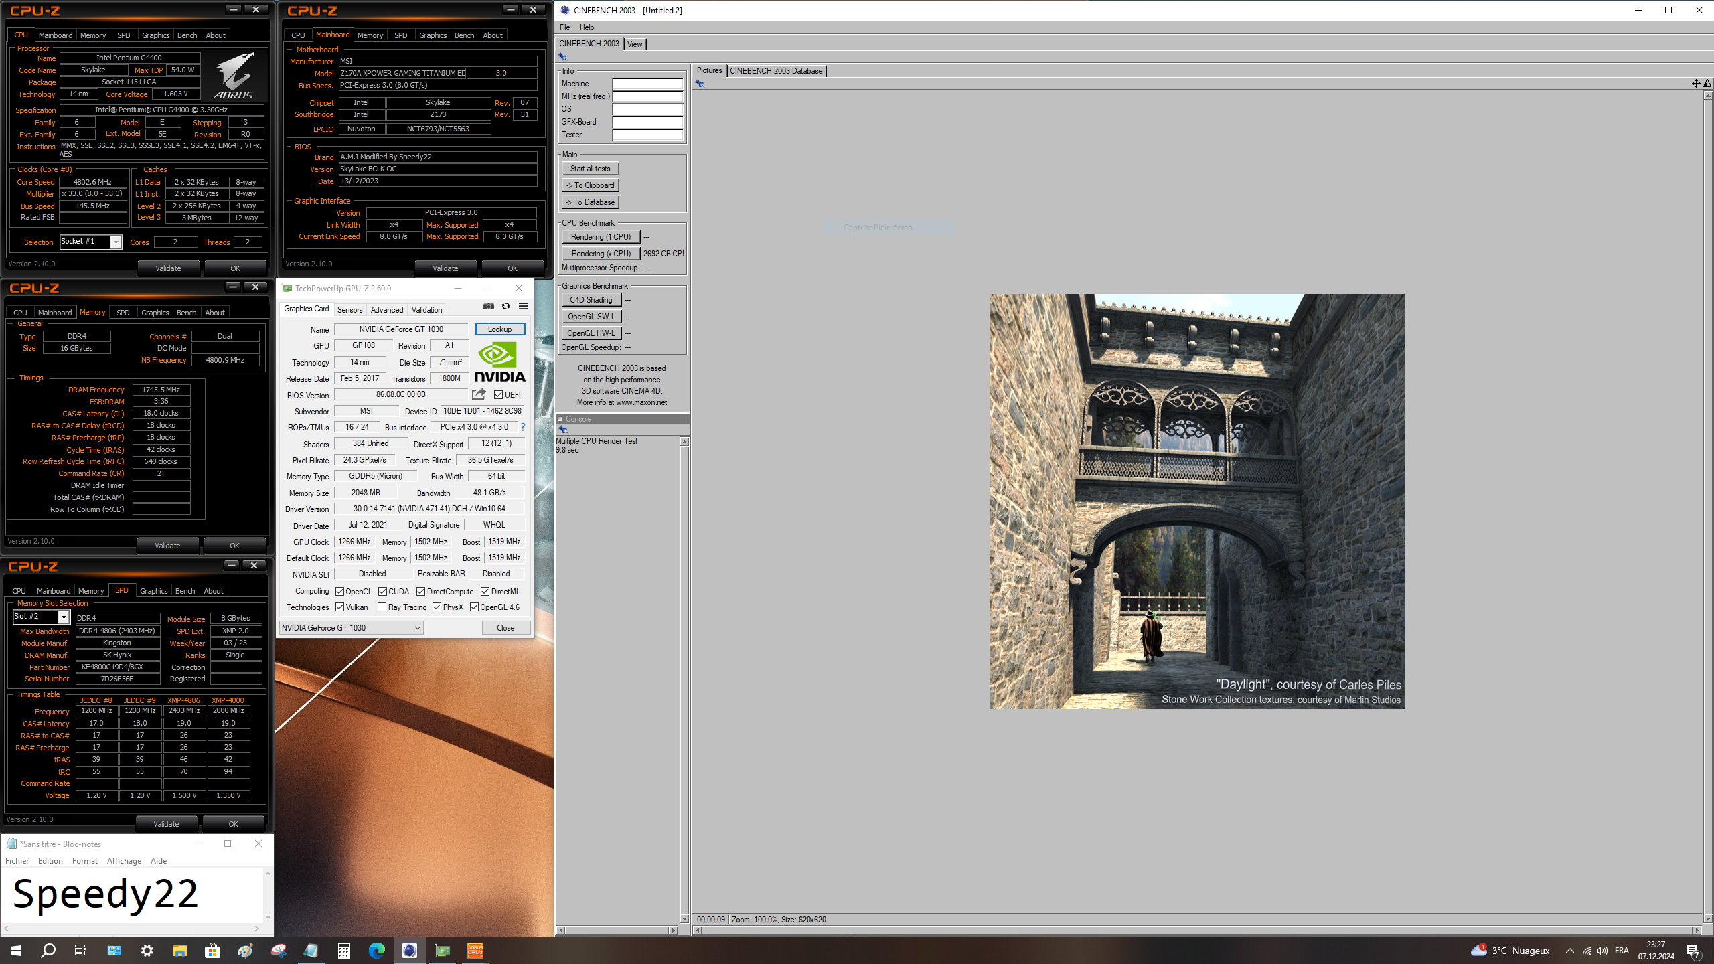Click Console scrollbar down arrow

tap(684, 918)
